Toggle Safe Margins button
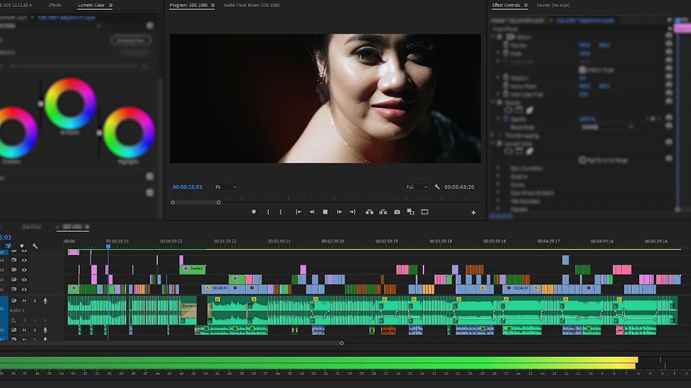The image size is (691, 388). (425, 212)
